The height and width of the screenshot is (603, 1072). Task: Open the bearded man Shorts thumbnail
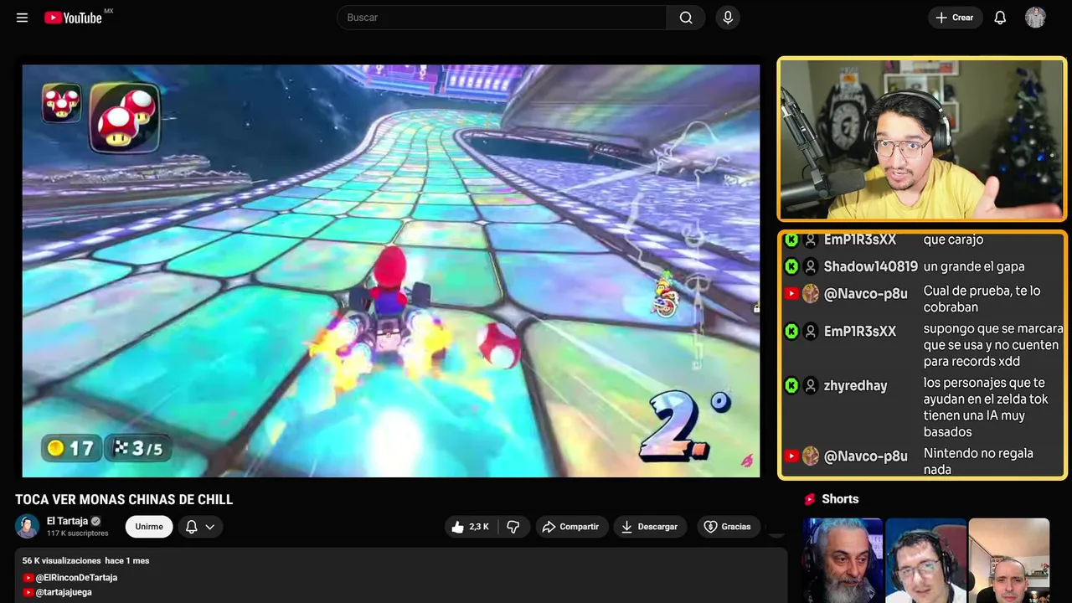click(843, 560)
